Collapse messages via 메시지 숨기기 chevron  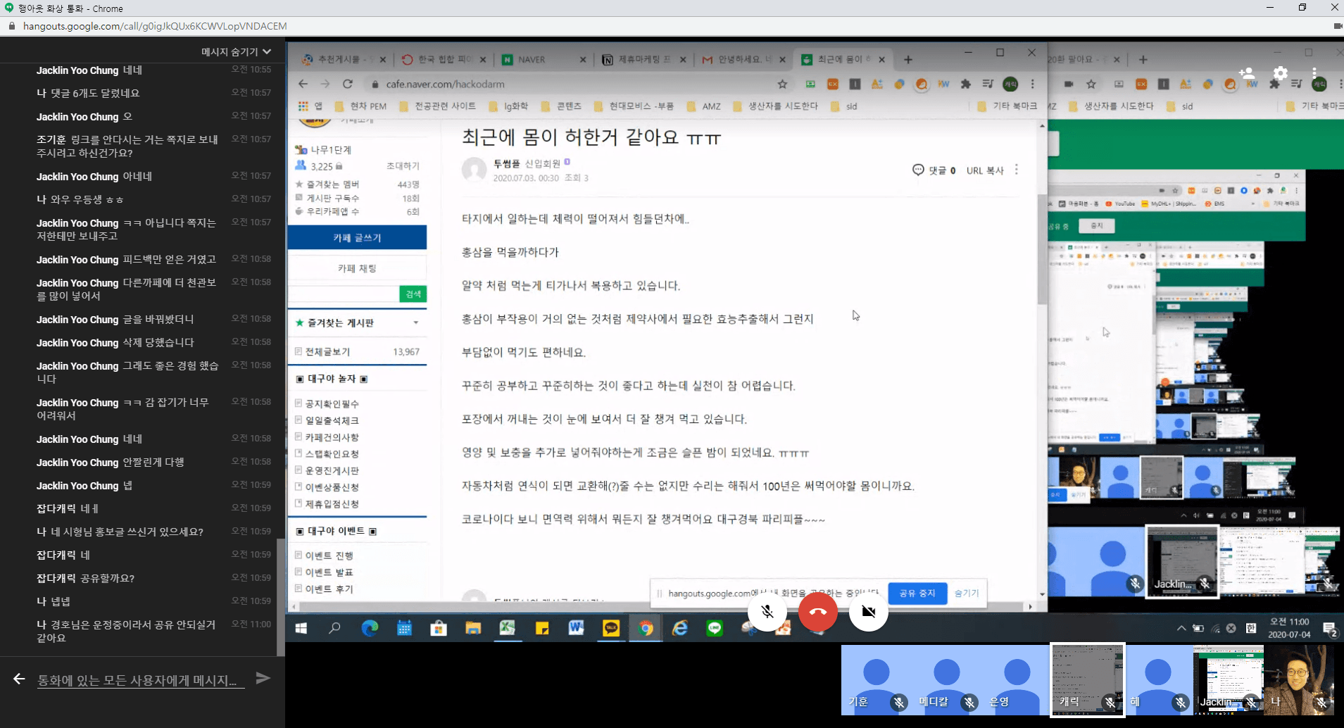pos(265,51)
